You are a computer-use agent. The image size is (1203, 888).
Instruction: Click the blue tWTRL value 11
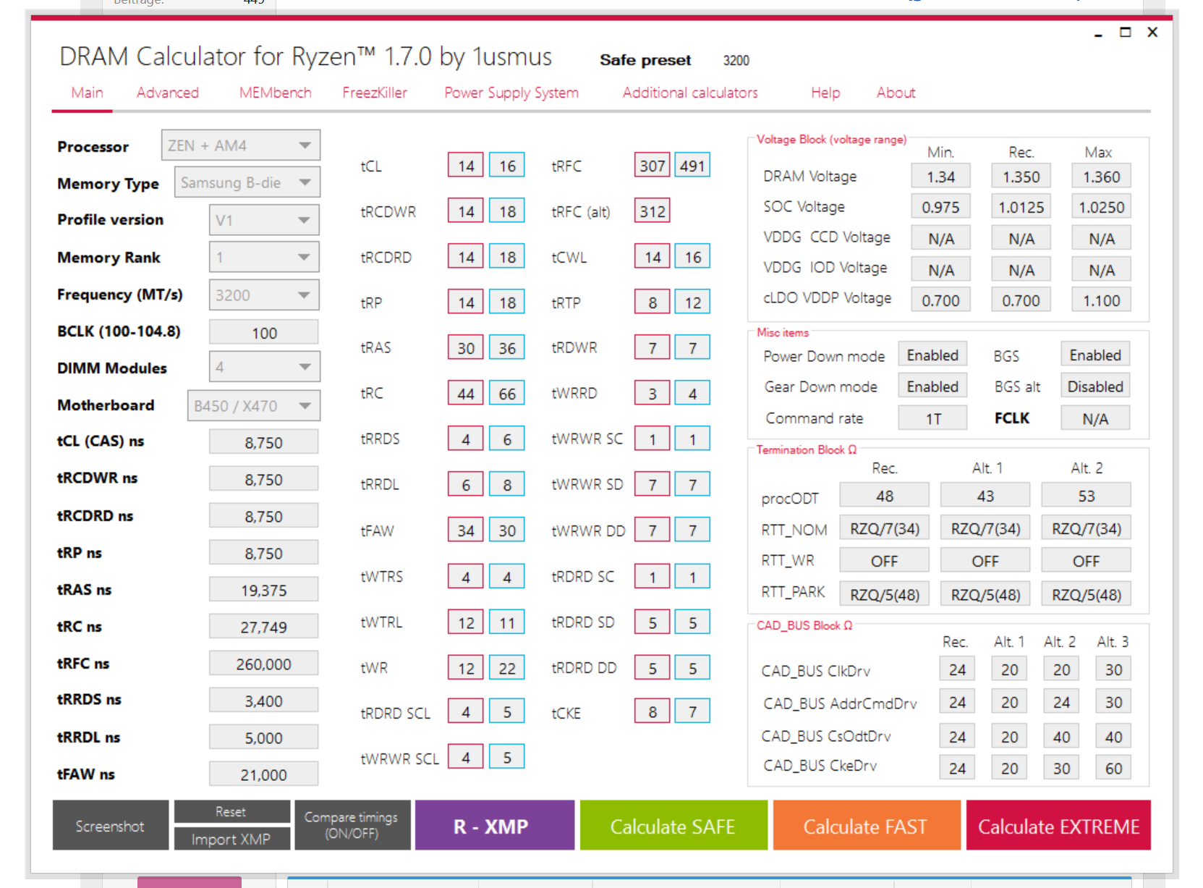click(x=507, y=622)
